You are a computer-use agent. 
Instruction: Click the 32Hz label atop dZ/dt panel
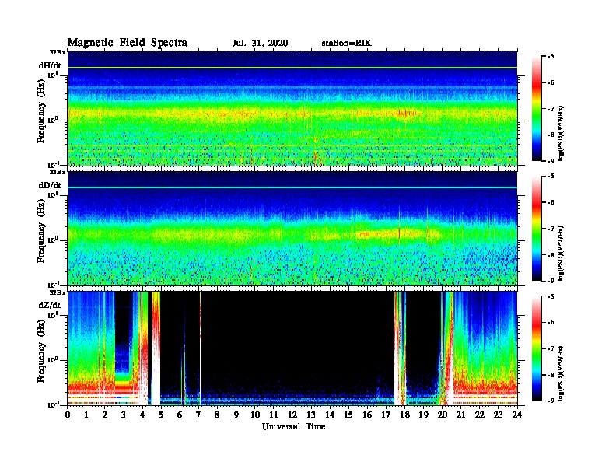[57, 292]
